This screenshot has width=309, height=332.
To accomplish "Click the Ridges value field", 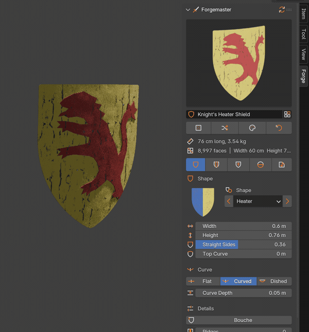I will pos(244,330).
